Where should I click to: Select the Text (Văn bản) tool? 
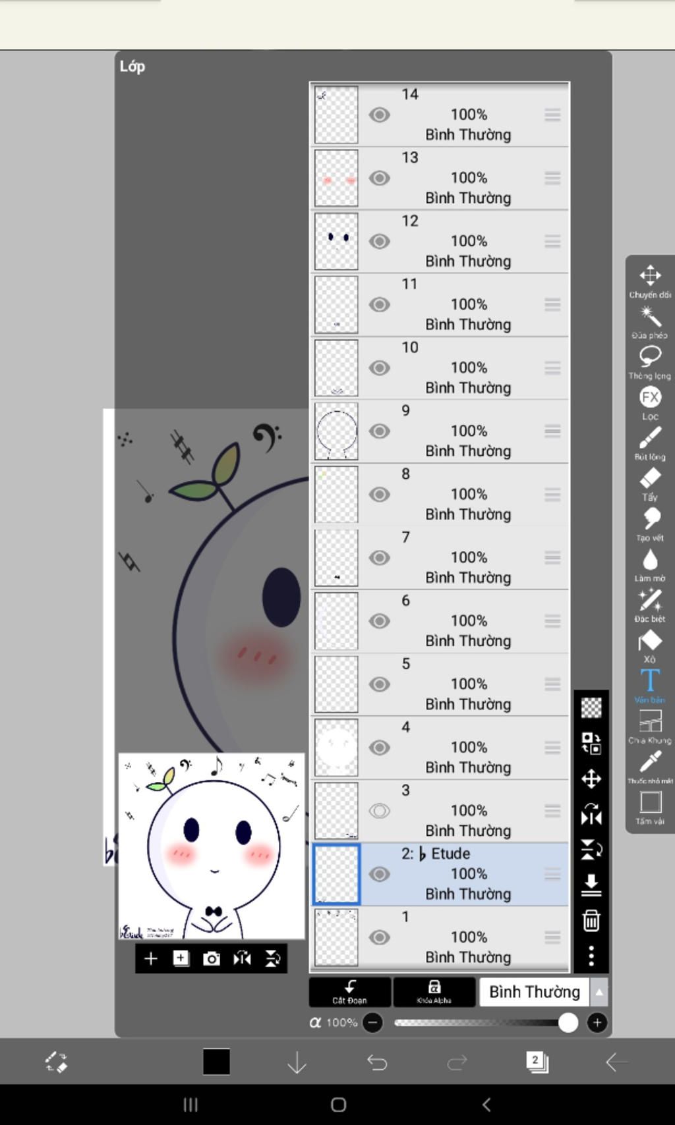[x=650, y=686]
